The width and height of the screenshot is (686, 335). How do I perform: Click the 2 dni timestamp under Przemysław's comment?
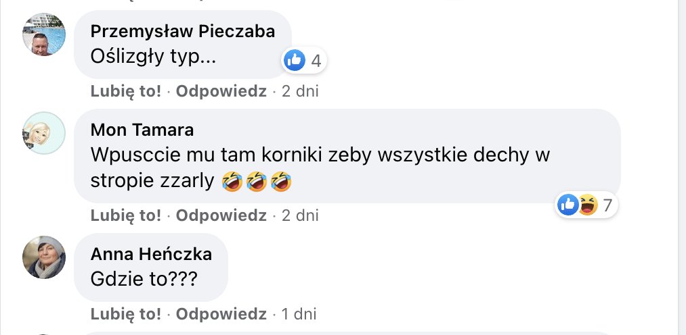pos(300,91)
